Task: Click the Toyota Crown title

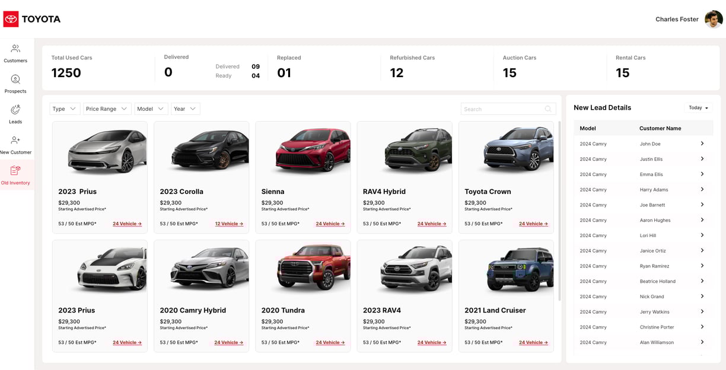Action: click(x=488, y=192)
